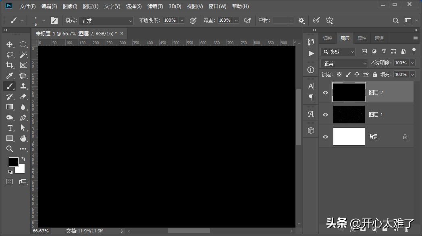
Task: Toggle visibility of 图层 1
Action: pos(326,115)
